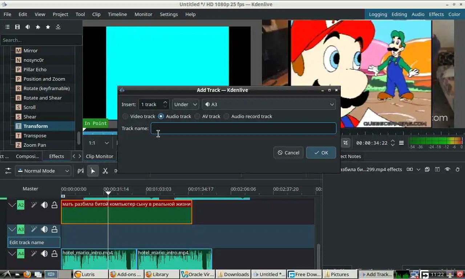Select Audio track radio button

click(x=161, y=116)
